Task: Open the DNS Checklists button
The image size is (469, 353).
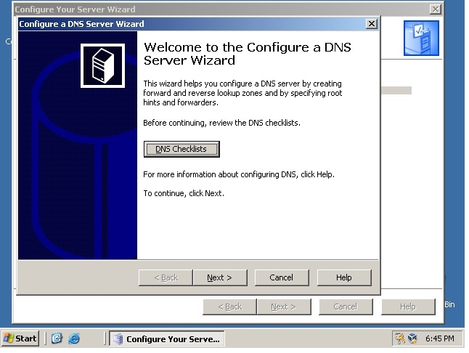Action: pos(182,149)
